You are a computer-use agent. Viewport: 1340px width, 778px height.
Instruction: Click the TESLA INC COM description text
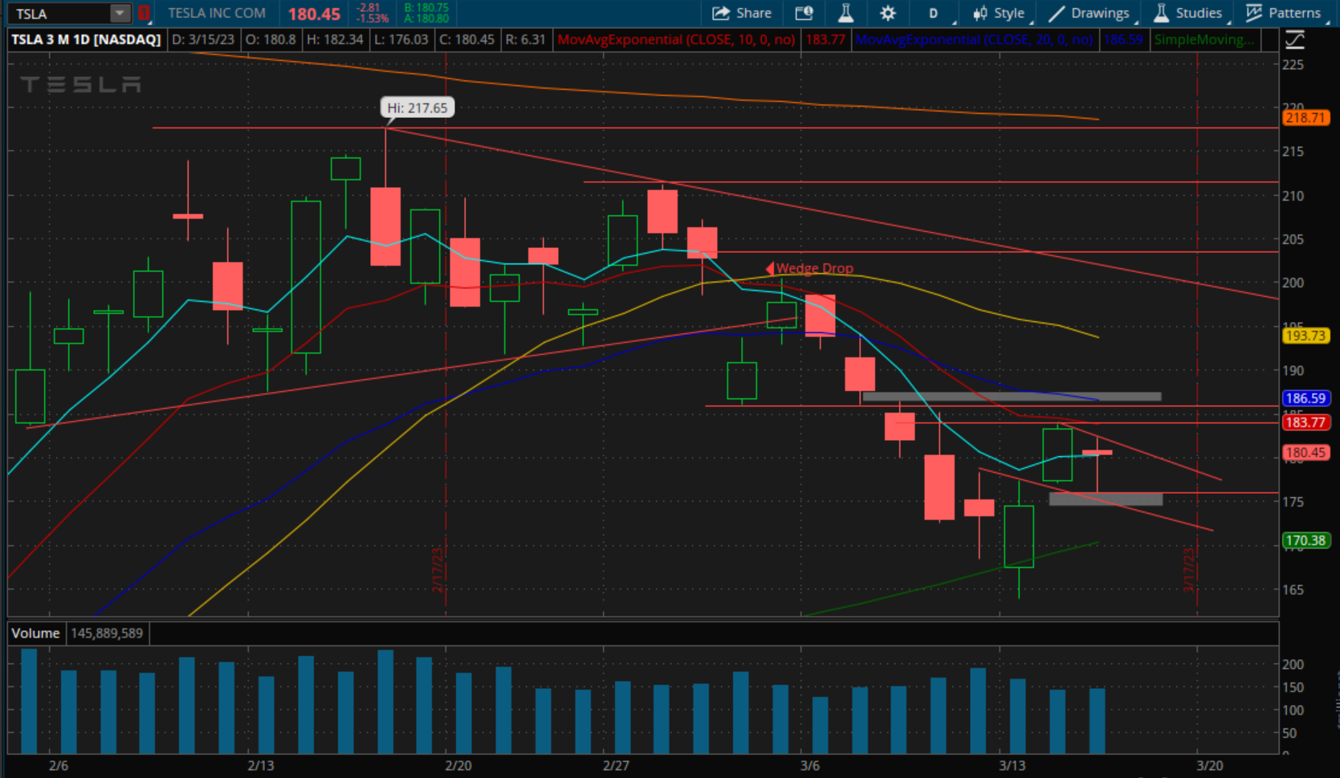[x=217, y=13]
